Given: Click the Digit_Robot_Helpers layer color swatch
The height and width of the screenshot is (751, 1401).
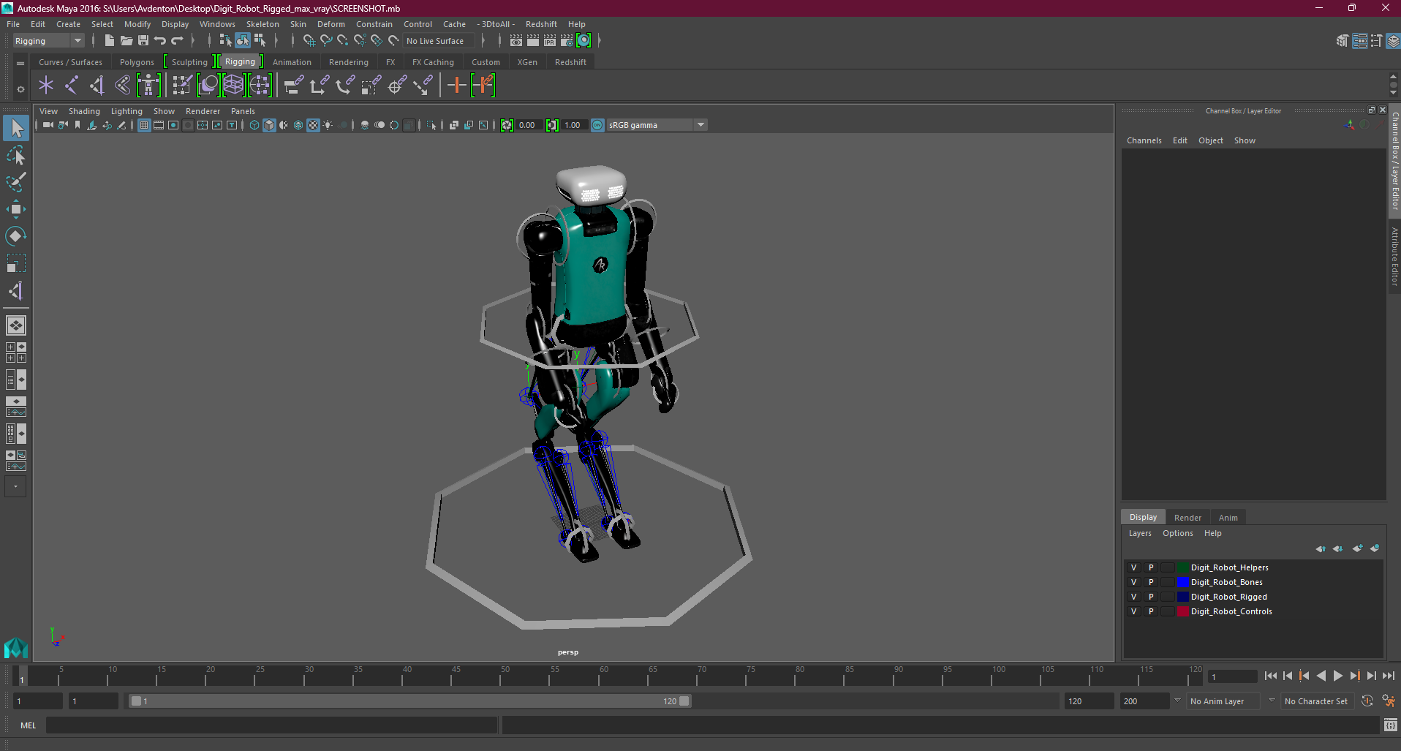Looking at the screenshot, I should [1182, 567].
